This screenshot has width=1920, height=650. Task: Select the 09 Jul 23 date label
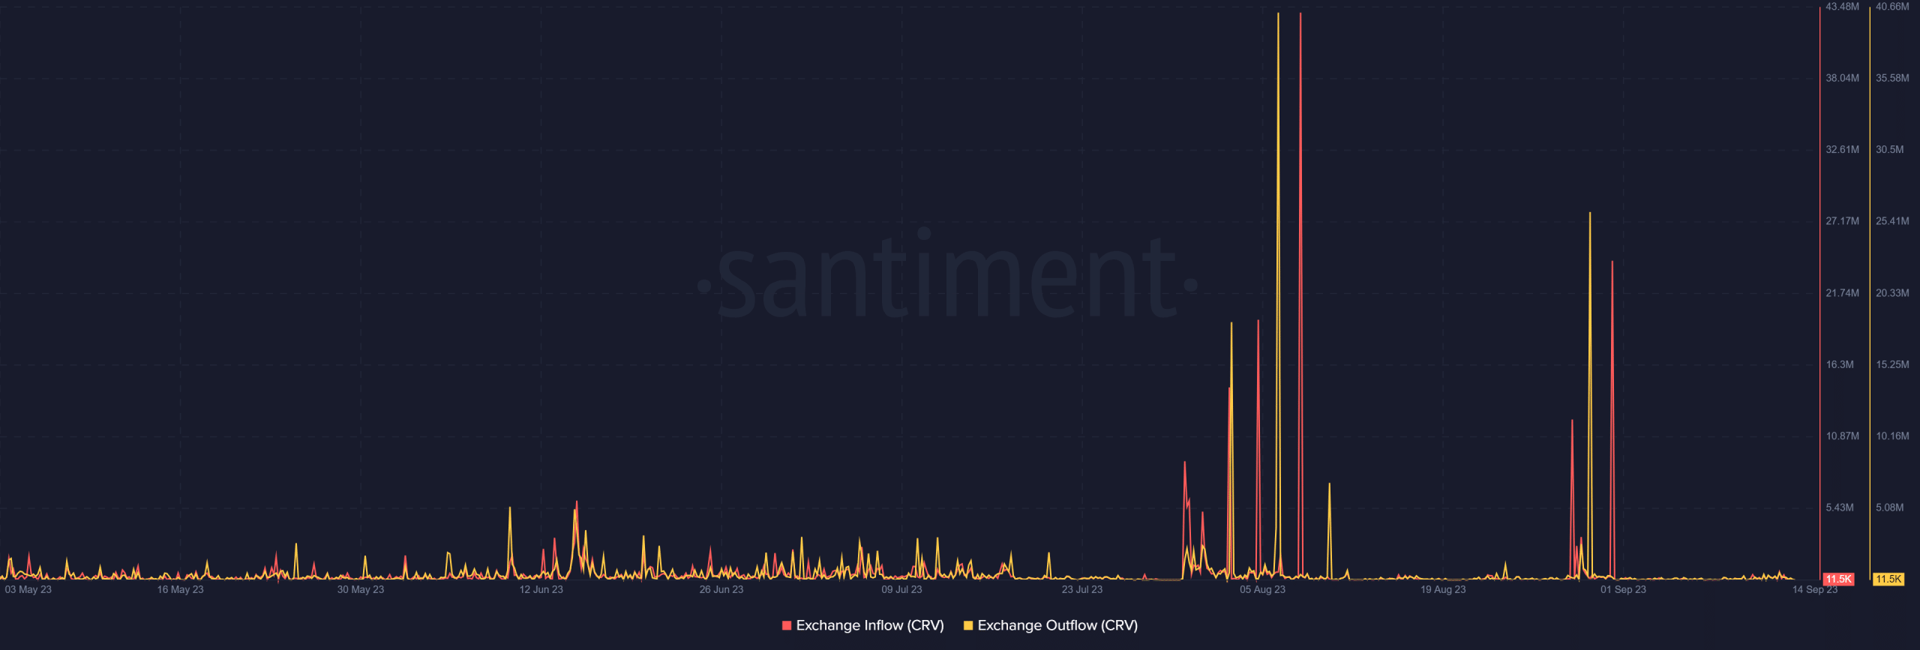(901, 589)
